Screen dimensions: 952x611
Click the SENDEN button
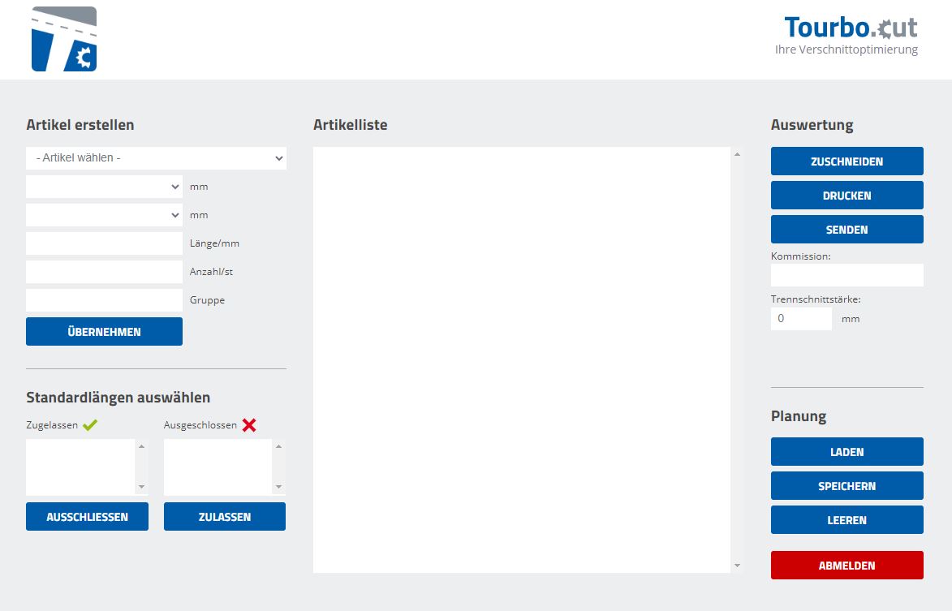click(847, 229)
